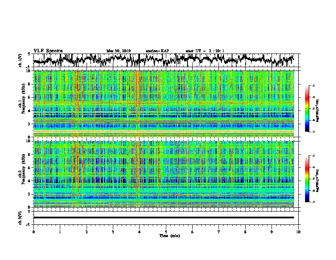
Task: Click the log(PSD) label beside ch.1 color bar
Action: (x=318, y=110)
